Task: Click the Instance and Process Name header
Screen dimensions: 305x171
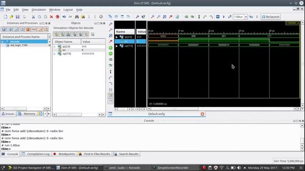Action: pos(24,37)
